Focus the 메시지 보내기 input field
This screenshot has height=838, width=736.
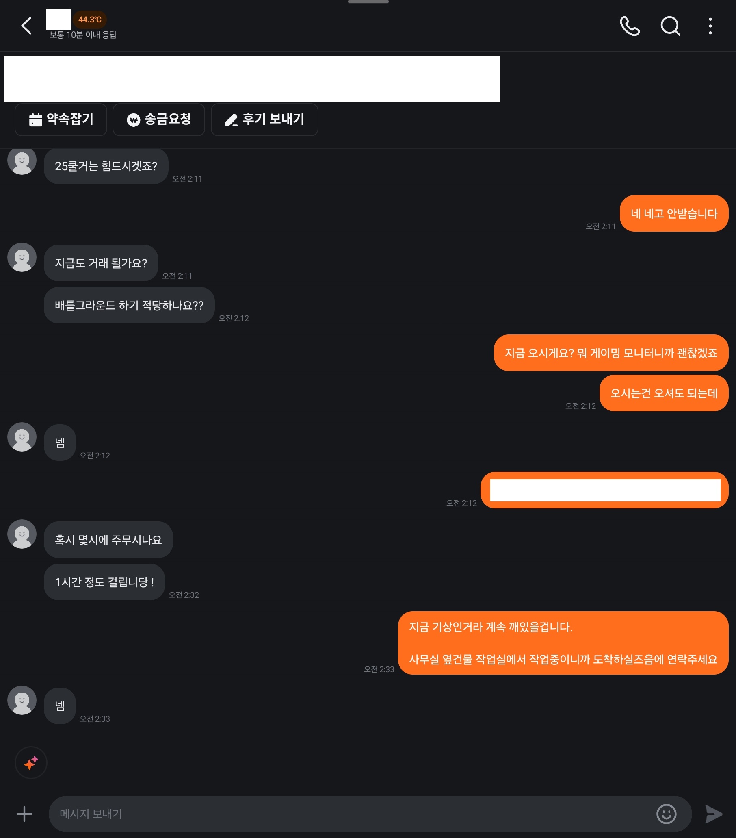tap(353, 814)
